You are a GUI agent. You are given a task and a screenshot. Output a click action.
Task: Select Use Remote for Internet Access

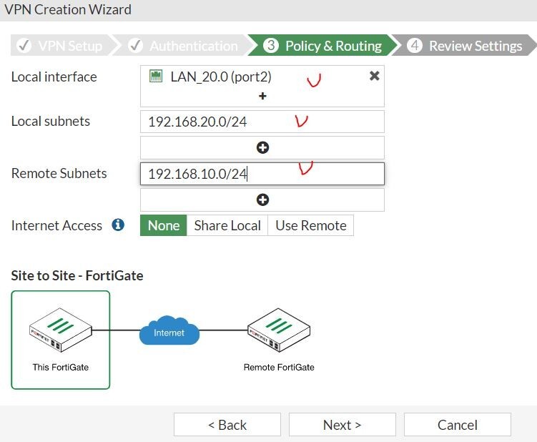(310, 225)
